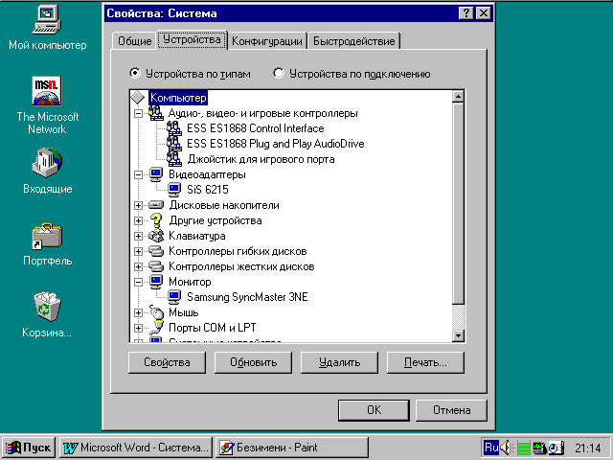Click the Ru keyboard language tray indicator
The image size is (613, 460).
[x=491, y=448]
